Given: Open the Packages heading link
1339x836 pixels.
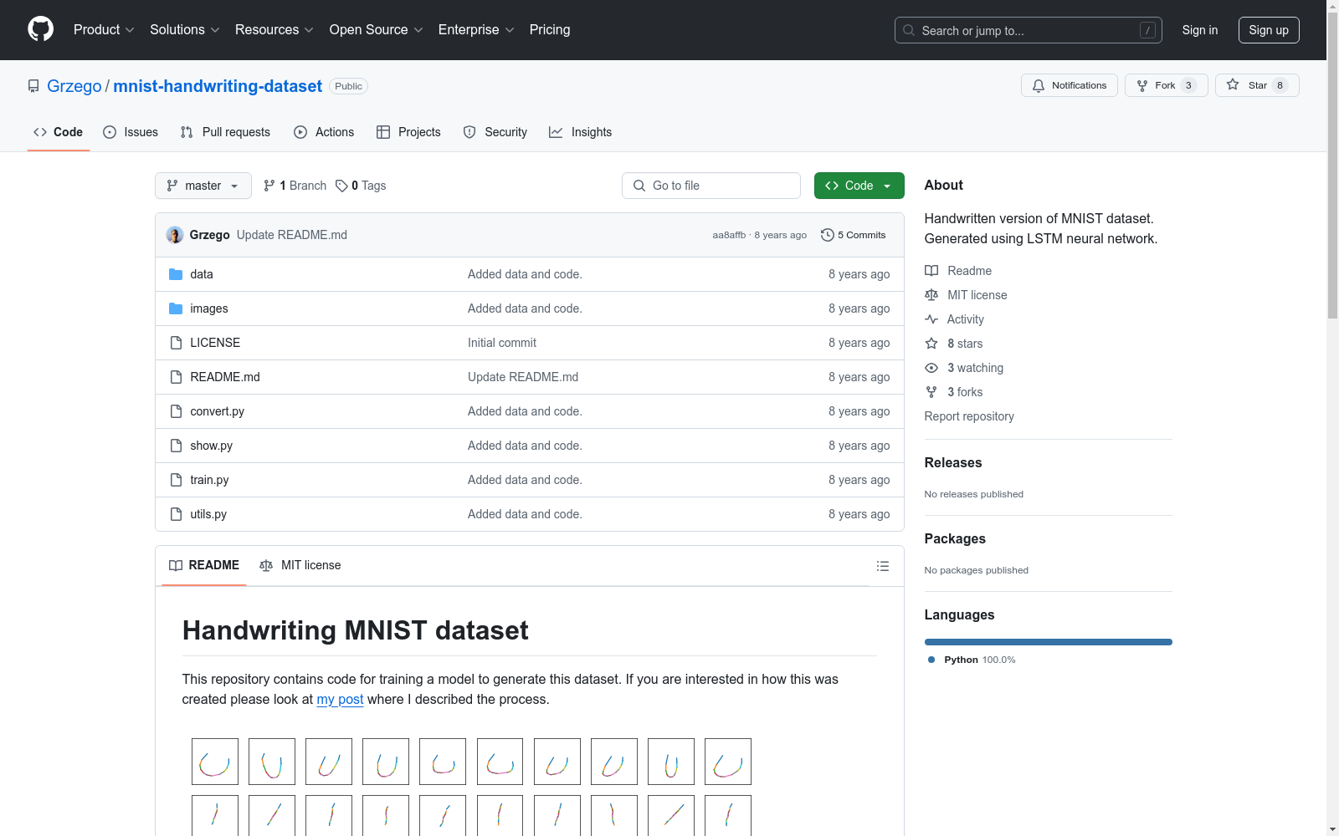Looking at the screenshot, I should pyautogui.click(x=955, y=539).
